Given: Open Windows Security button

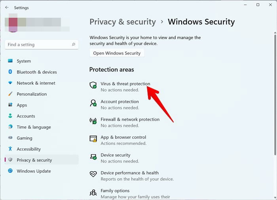Looking at the screenshot, I should click(117, 53).
